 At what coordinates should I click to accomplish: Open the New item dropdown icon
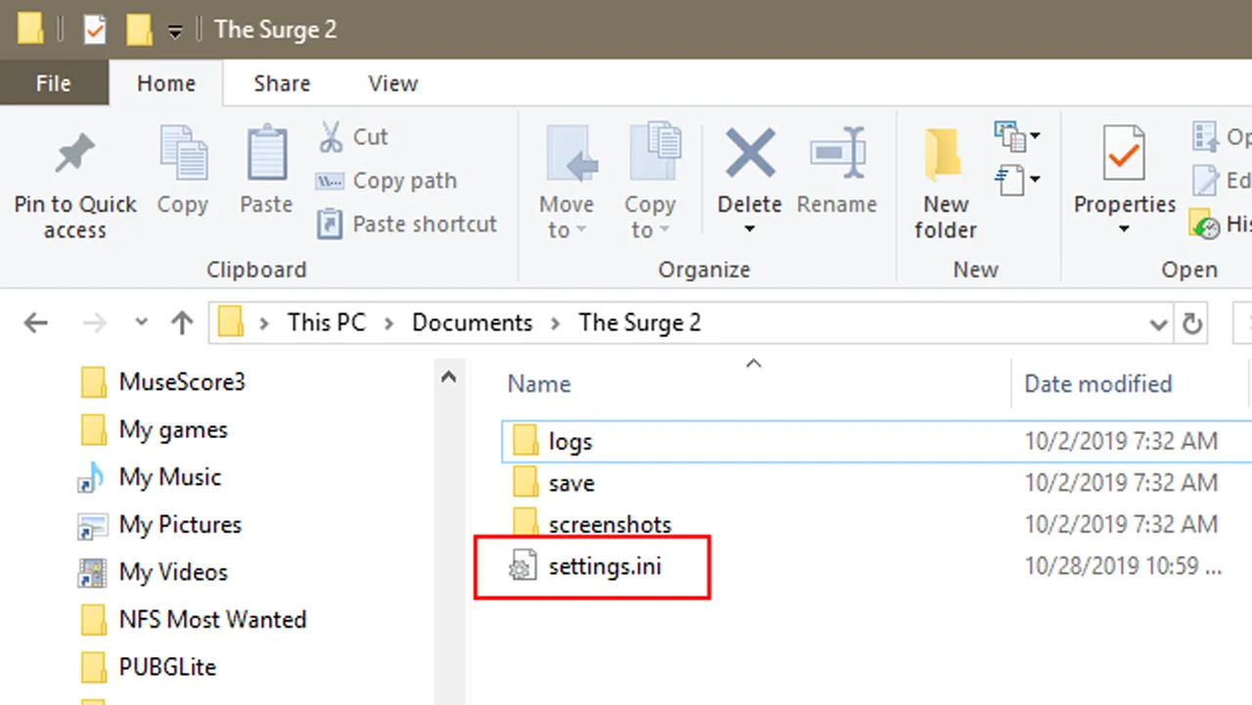tap(1016, 136)
